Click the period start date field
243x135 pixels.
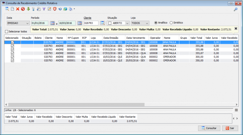pos(40,23)
